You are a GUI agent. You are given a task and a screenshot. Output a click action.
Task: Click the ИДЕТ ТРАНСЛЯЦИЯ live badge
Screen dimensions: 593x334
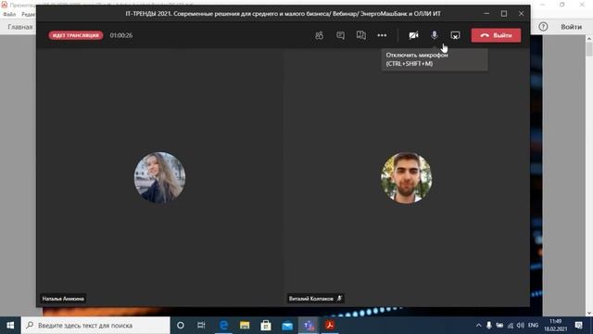point(76,35)
